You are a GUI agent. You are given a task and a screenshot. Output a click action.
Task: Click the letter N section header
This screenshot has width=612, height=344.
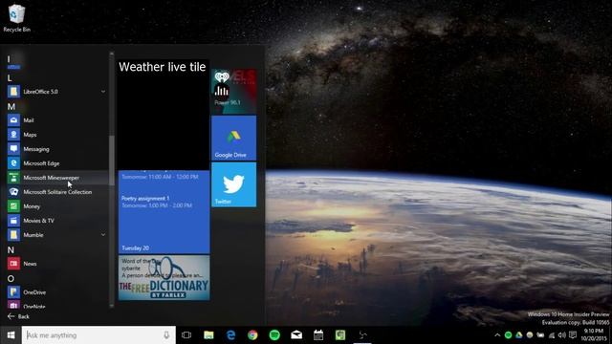[11, 249]
